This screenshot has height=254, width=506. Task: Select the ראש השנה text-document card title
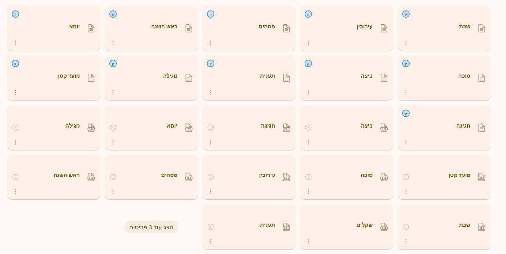click(164, 27)
